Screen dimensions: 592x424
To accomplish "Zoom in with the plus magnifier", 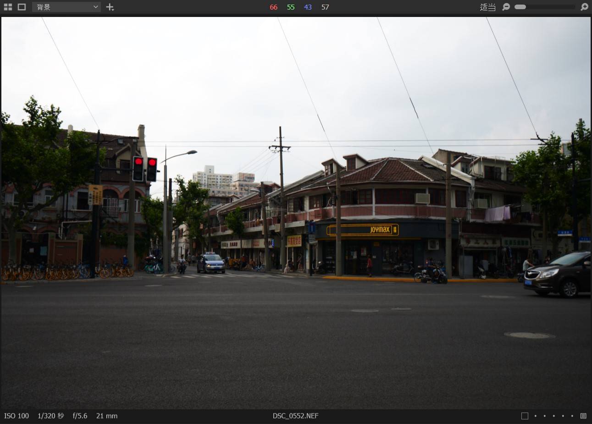I will [x=584, y=7].
